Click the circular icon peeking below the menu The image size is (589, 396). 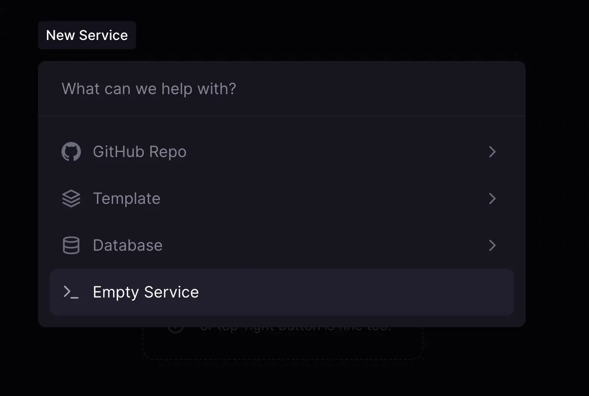tap(176, 329)
